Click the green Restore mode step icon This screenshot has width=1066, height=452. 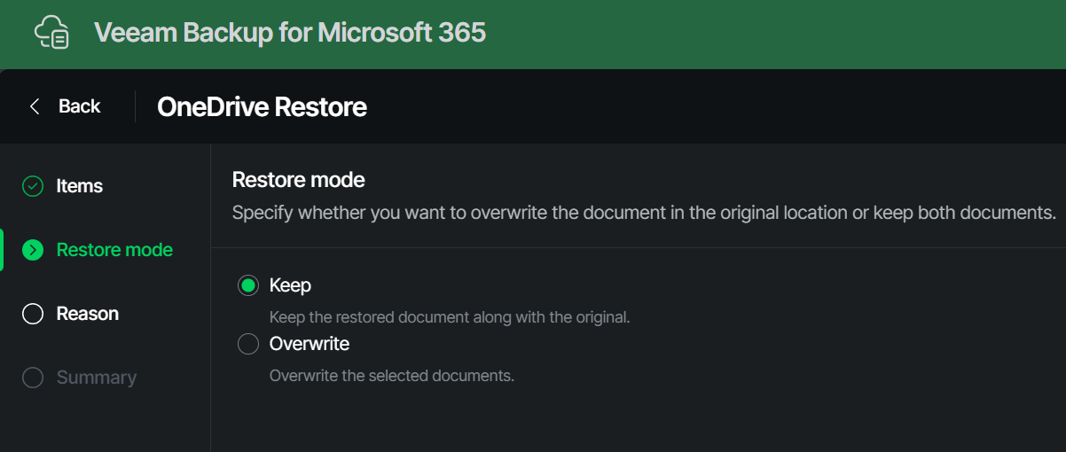point(33,250)
